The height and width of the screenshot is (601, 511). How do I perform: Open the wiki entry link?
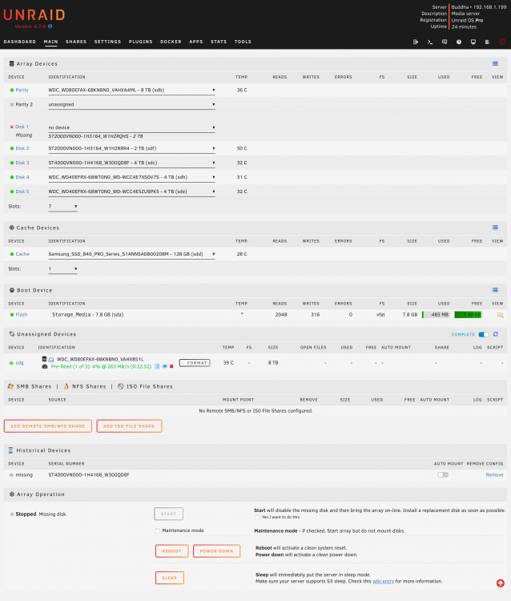383,582
